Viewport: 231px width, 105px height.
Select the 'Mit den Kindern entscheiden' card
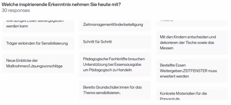pos(192,43)
